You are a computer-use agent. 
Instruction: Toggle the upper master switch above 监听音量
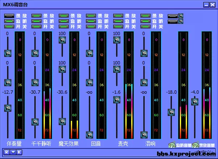[173, 16]
